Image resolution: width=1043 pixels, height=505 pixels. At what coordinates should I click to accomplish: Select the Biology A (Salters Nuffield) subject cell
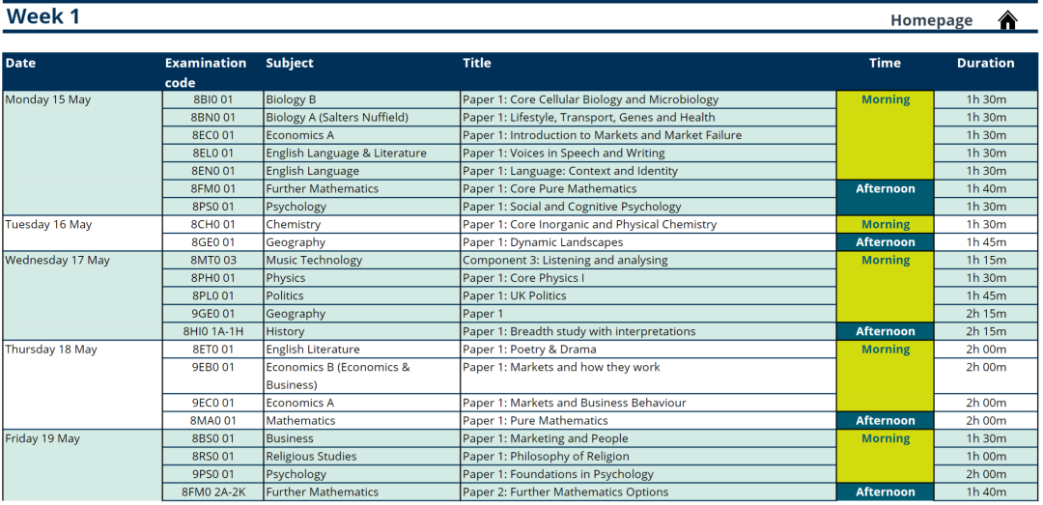[362, 118]
